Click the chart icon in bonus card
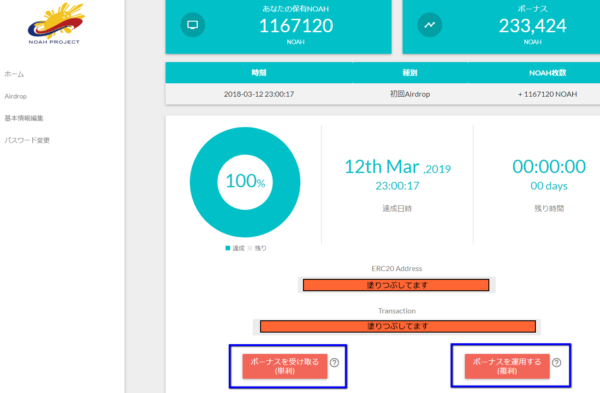This screenshot has width=600, height=393. tap(429, 25)
